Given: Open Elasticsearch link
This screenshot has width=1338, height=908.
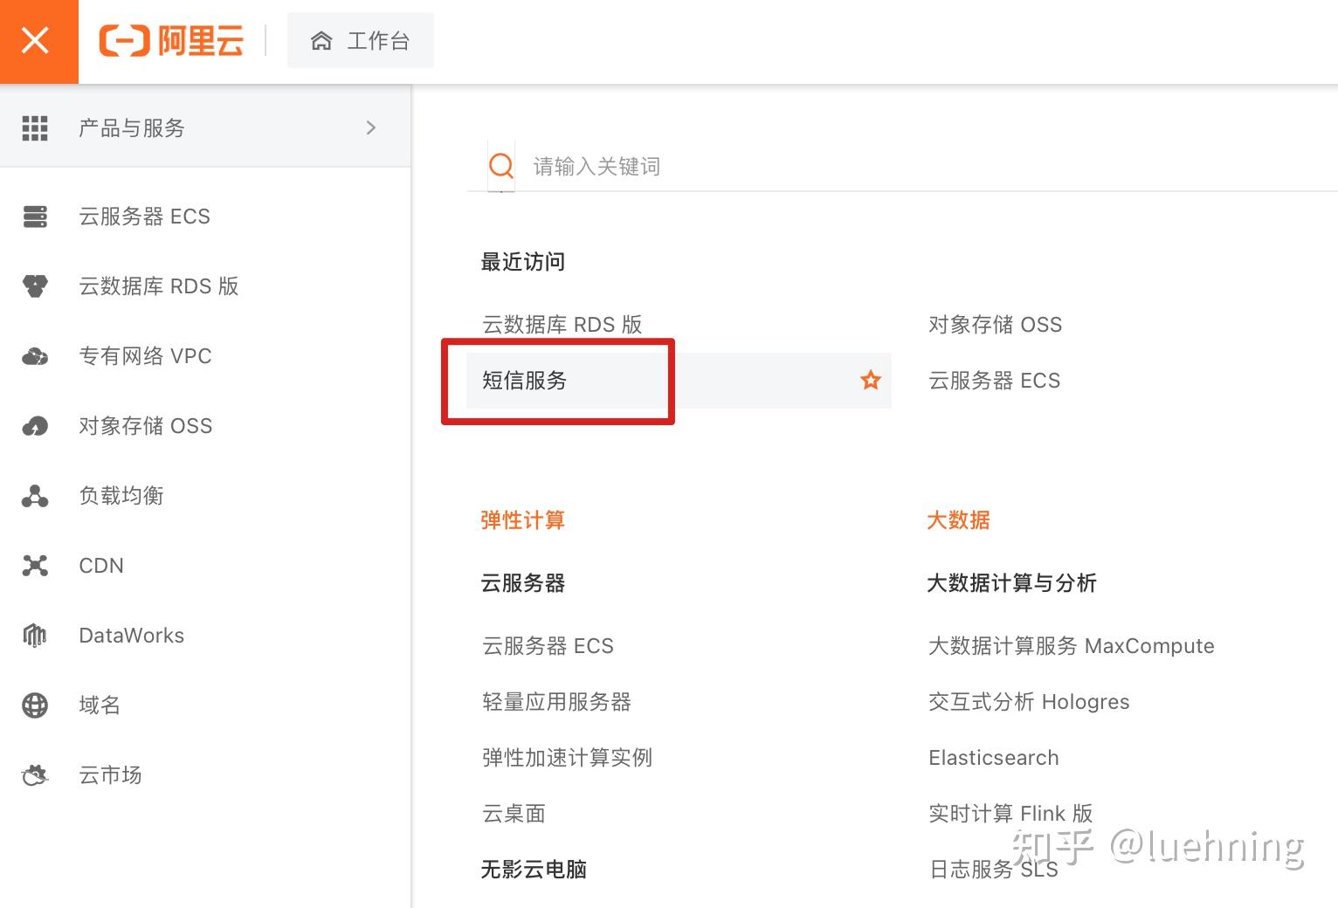Looking at the screenshot, I should coord(994,758).
